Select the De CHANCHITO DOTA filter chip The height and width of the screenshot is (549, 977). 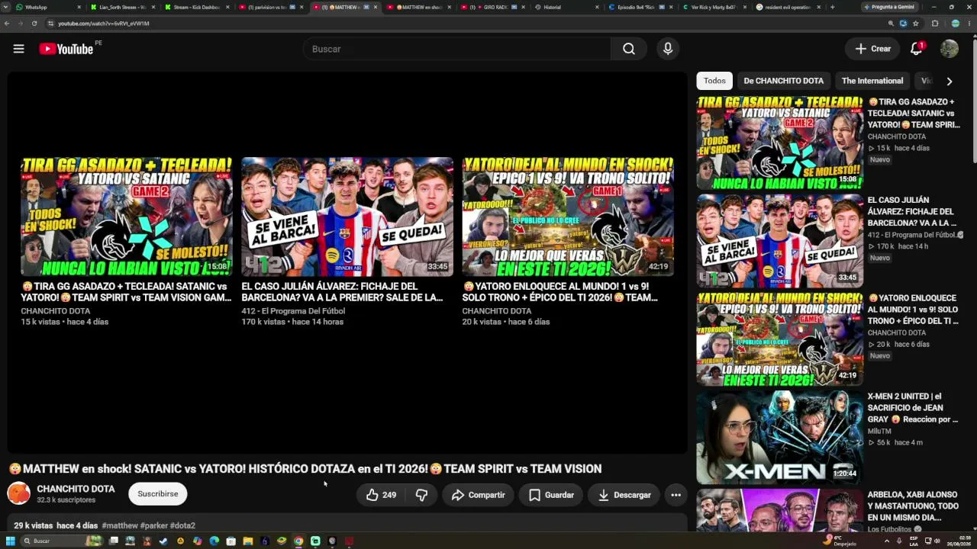[783, 81]
